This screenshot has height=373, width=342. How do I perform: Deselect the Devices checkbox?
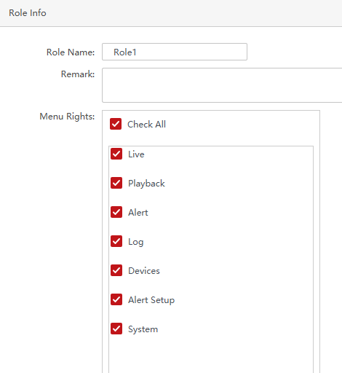[116, 270]
